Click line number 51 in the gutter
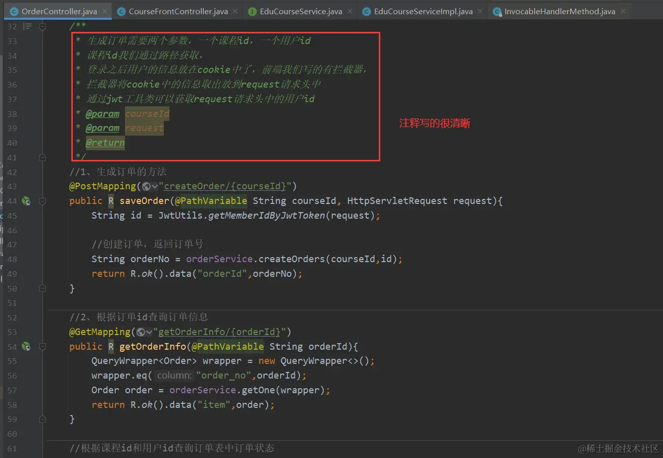 (12, 303)
